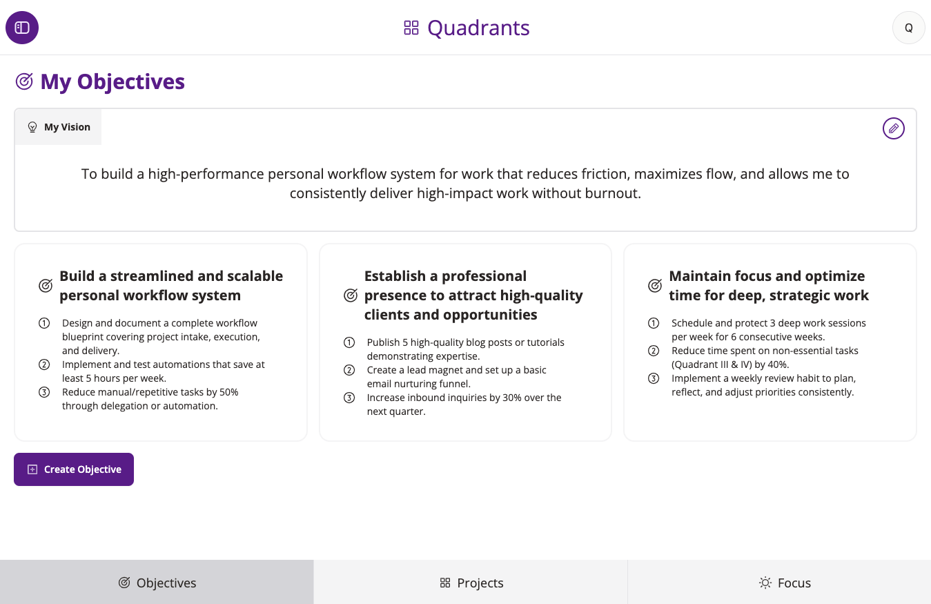Image resolution: width=931 pixels, height=604 pixels.
Task: Select key result about workflow blueprint
Action: click(x=161, y=337)
